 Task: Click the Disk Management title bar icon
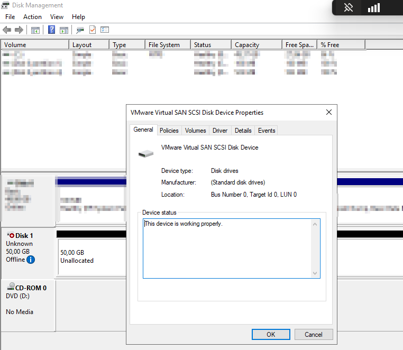(x=5, y=5)
